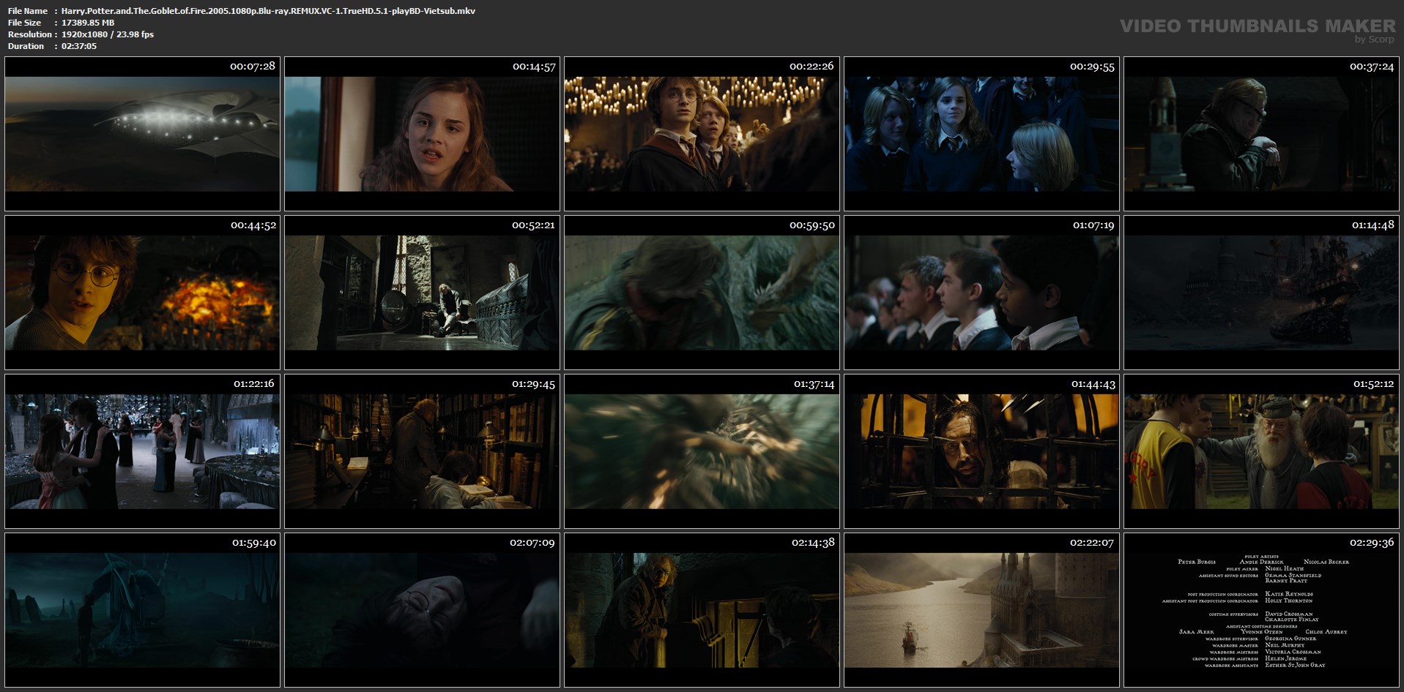The height and width of the screenshot is (692, 1404).
Task: Open the thumbnail stamped 01:07:19
Action: (981, 293)
